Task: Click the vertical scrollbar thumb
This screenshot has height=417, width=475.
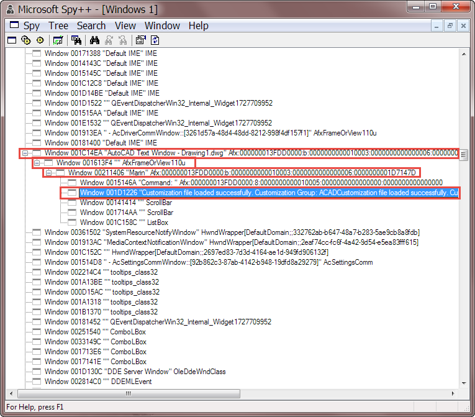Action: pyautogui.click(x=463, y=155)
